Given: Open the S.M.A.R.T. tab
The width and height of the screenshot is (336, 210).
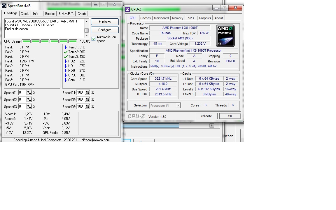Looking at the screenshot, I should [66, 14].
